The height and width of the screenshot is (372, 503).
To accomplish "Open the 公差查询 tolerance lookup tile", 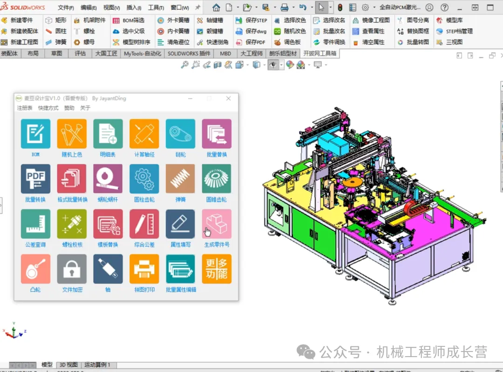I will point(35,224).
